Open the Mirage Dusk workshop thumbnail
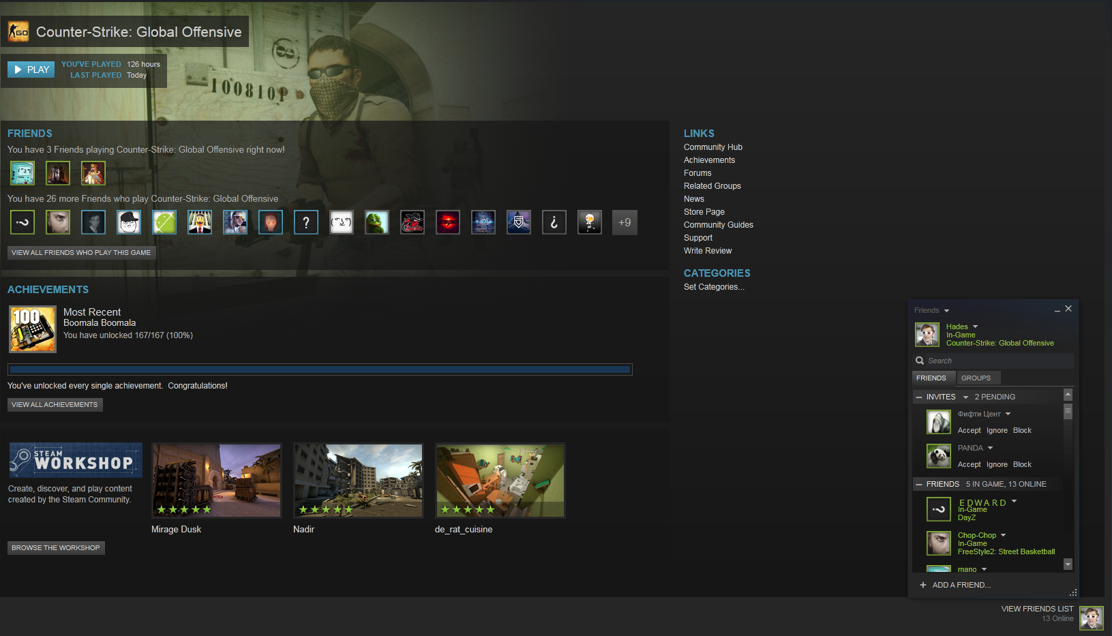The width and height of the screenshot is (1112, 636). tap(216, 480)
